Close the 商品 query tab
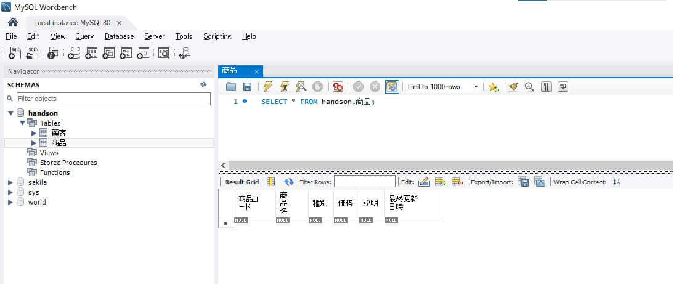Image resolution: width=673 pixels, height=284 pixels. (256, 71)
